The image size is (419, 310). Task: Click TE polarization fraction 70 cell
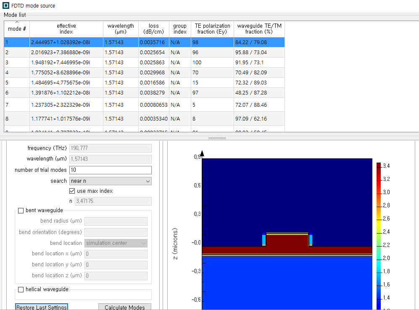(x=212, y=73)
